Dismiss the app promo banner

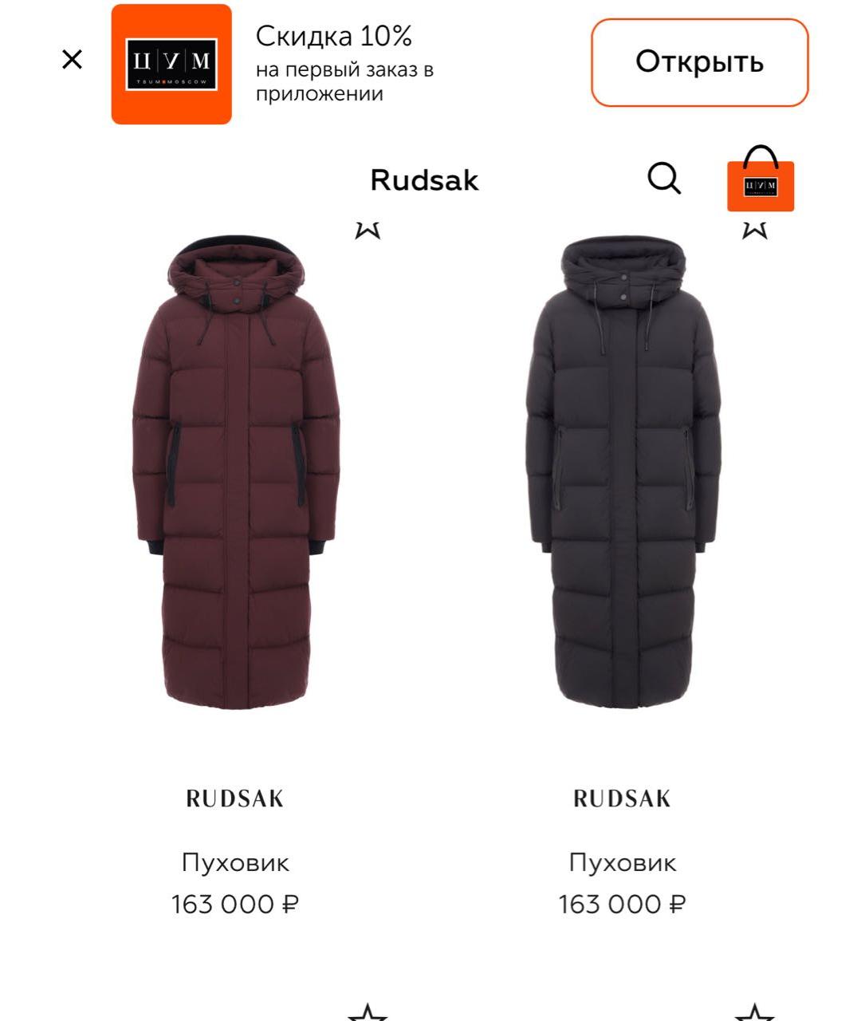72,60
